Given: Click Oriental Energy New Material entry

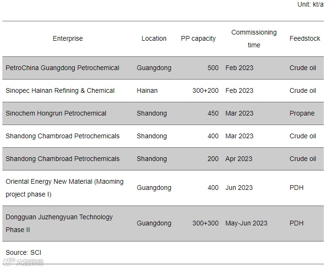Looking at the screenshot, I should pyautogui.click(x=64, y=188).
